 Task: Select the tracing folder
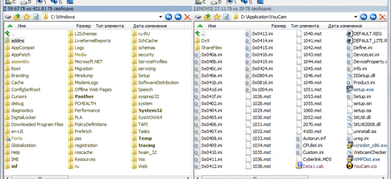[x=147, y=145]
